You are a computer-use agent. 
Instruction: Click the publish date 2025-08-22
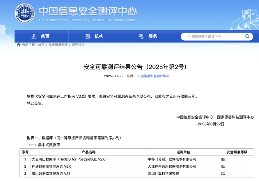coord(114,76)
